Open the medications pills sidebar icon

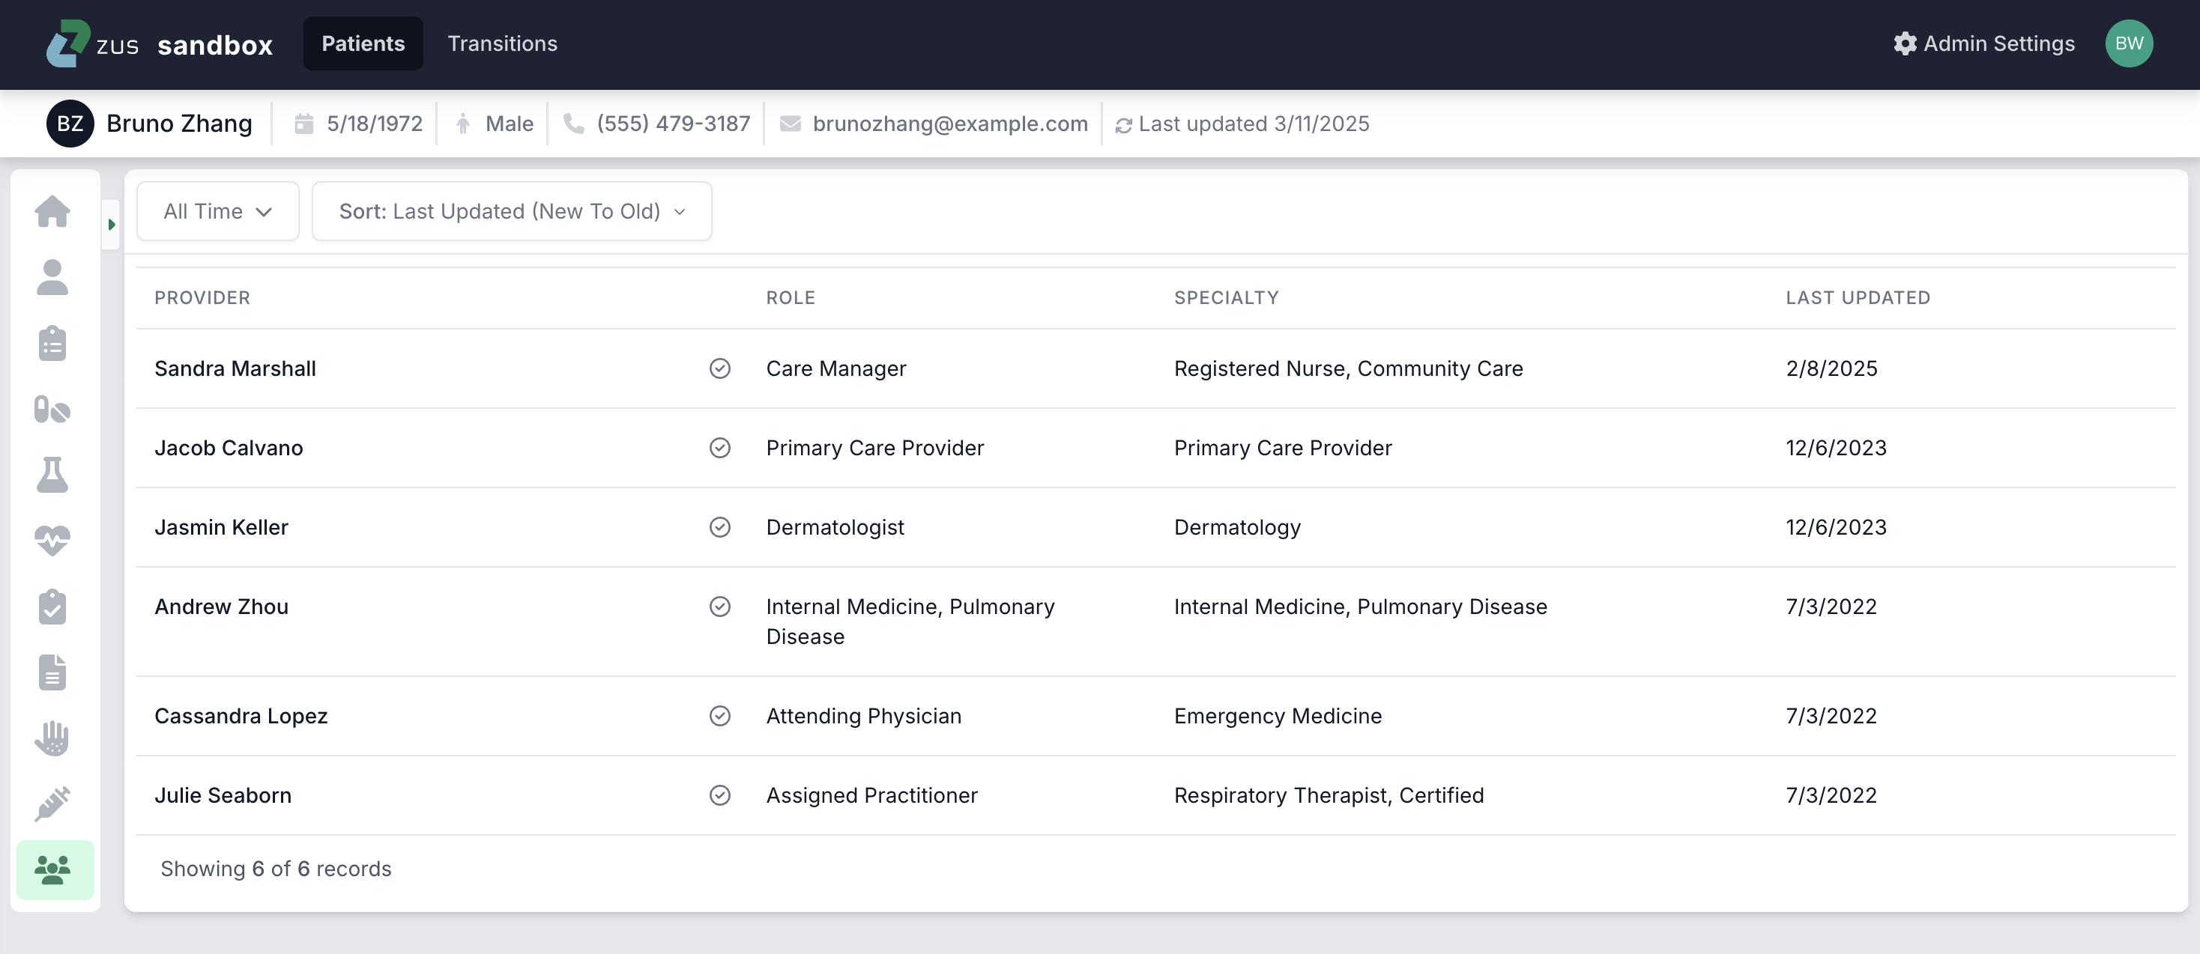coord(53,410)
